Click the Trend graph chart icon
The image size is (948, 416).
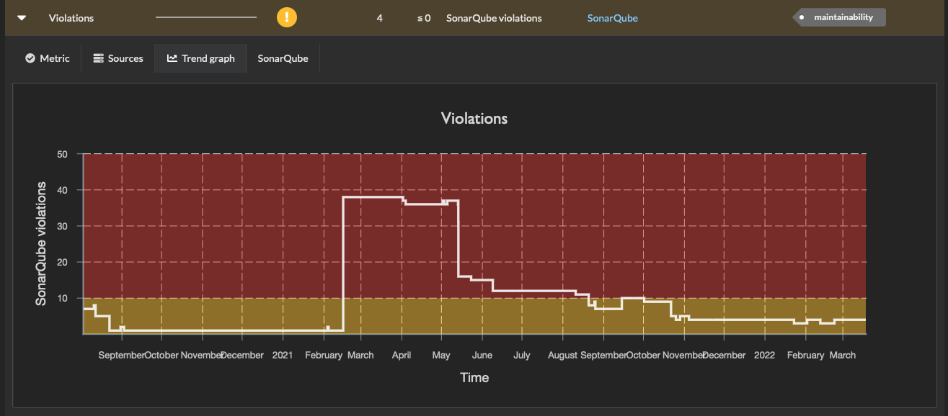tap(172, 58)
